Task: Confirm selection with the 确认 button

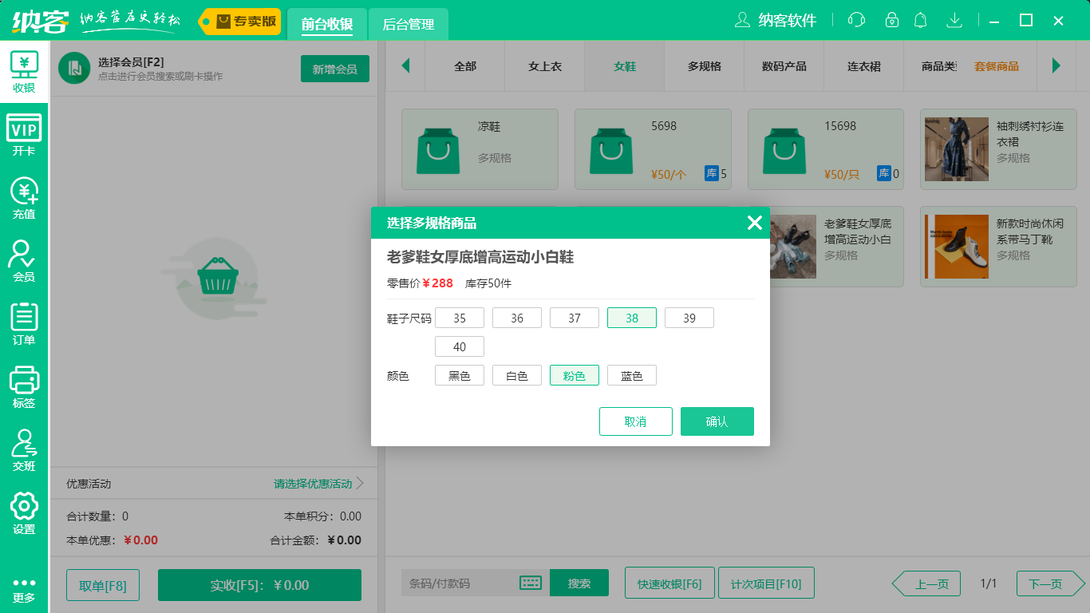Action: [x=717, y=421]
